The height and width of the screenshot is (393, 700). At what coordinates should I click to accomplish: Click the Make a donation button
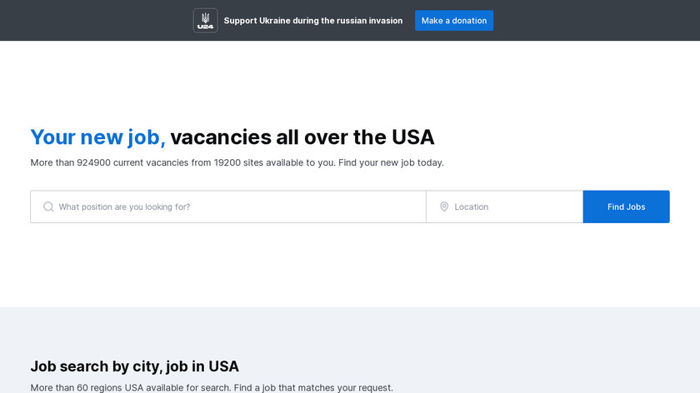(454, 21)
